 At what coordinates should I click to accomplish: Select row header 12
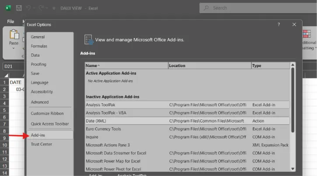click(4, 159)
